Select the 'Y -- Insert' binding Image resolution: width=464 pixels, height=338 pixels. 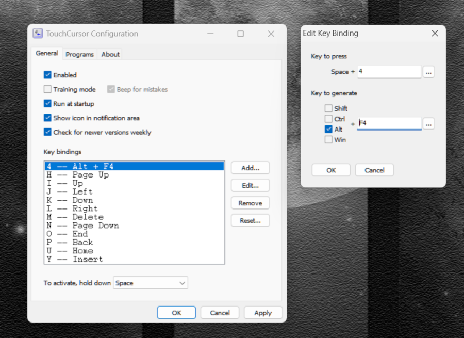click(135, 259)
